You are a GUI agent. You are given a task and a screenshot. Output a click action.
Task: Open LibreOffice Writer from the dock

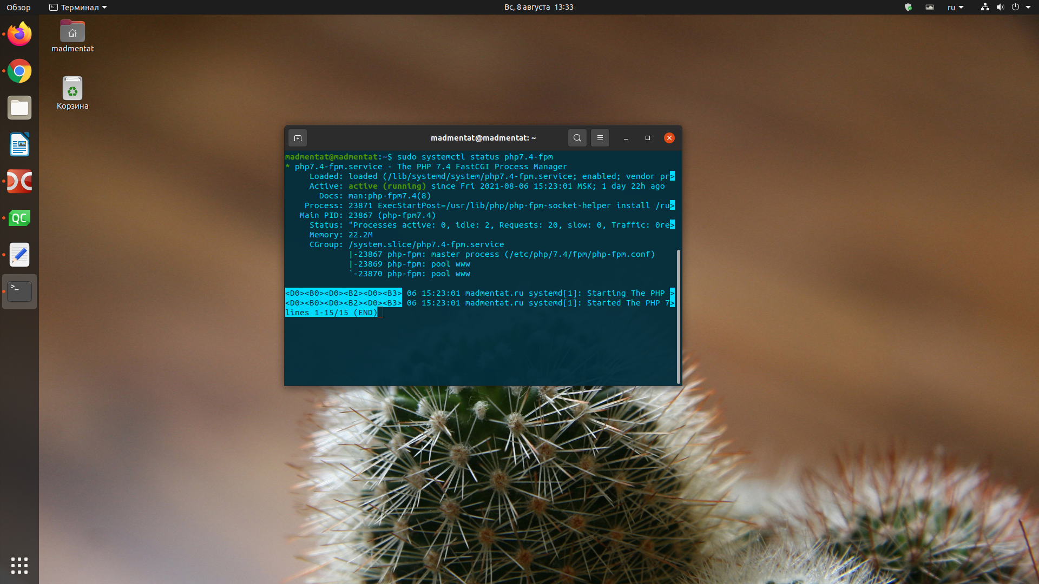(19, 144)
